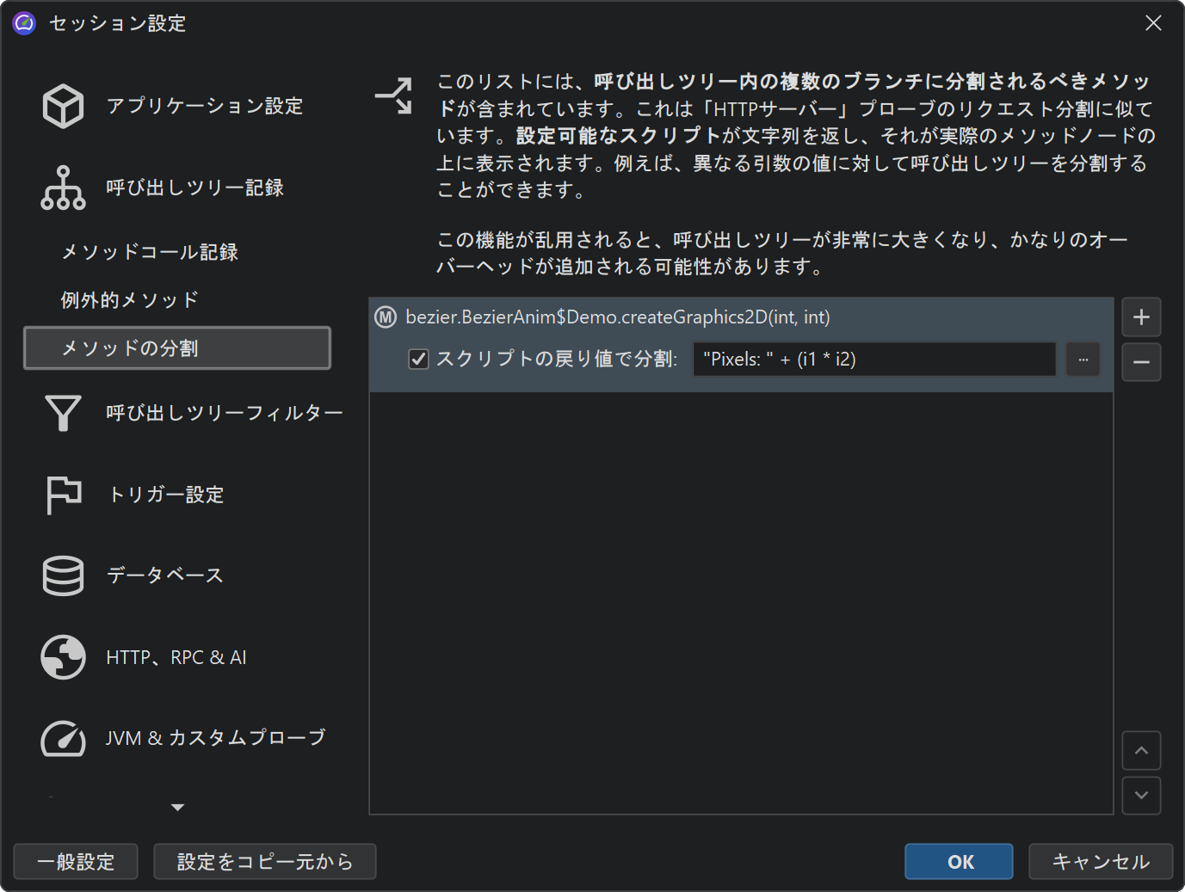The height and width of the screenshot is (892, 1185).
Task: Select メソッドの分割 section
Action: pos(176,348)
